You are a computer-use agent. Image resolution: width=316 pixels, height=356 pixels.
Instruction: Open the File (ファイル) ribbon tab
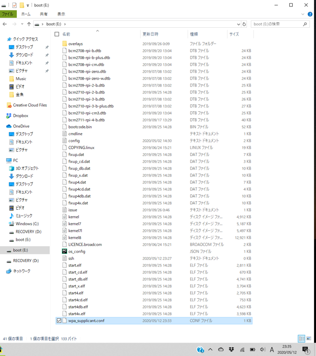pyautogui.click(x=8, y=14)
